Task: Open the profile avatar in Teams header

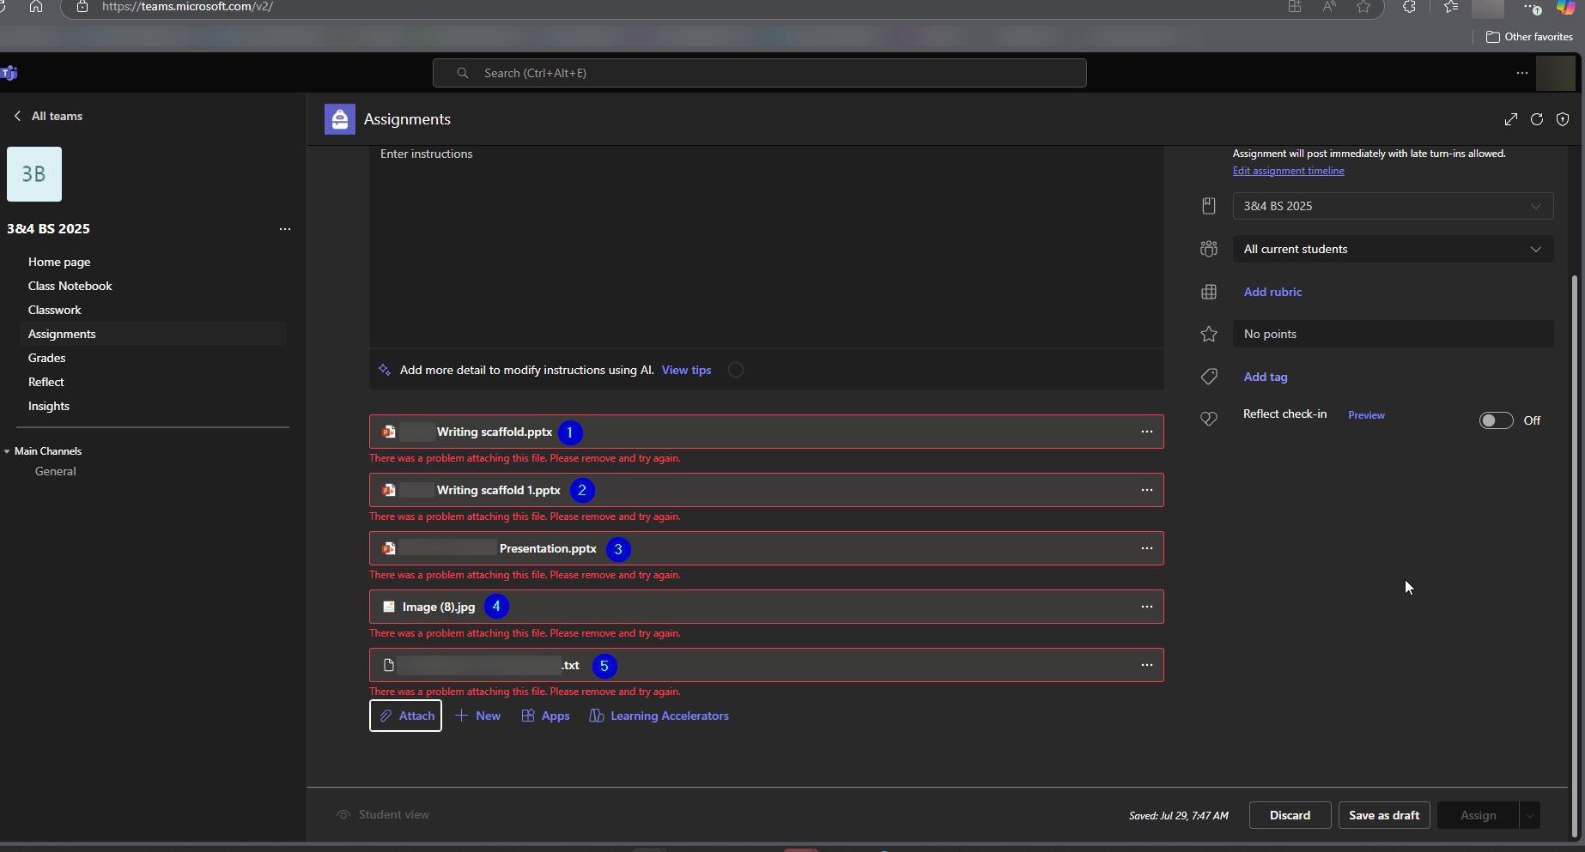Action: [x=1555, y=73]
